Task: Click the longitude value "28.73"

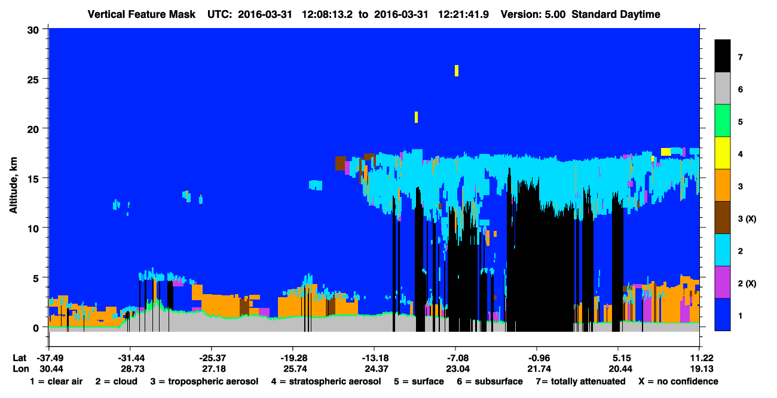Action: coord(131,369)
